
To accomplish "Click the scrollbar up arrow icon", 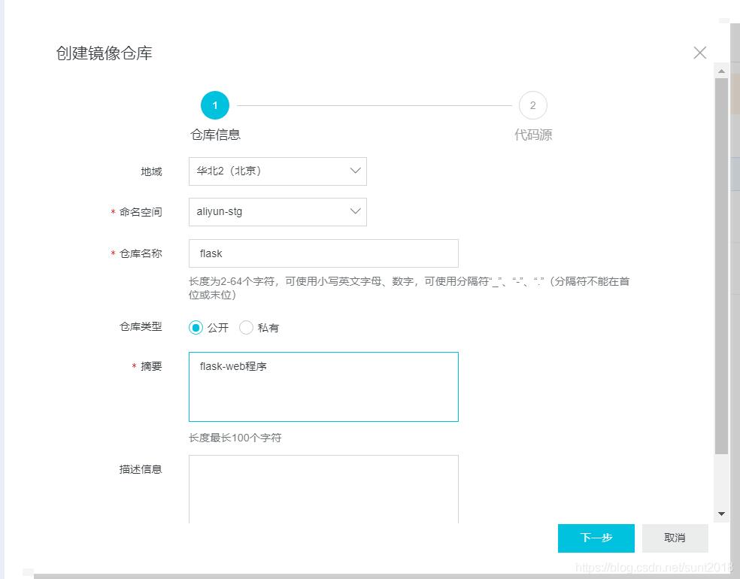I will point(721,71).
